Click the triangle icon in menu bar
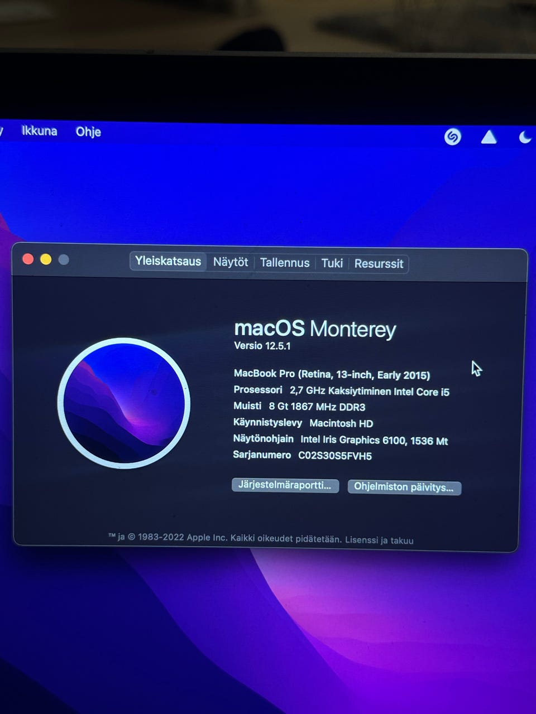Image resolution: width=536 pixels, height=714 pixels. click(489, 137)
